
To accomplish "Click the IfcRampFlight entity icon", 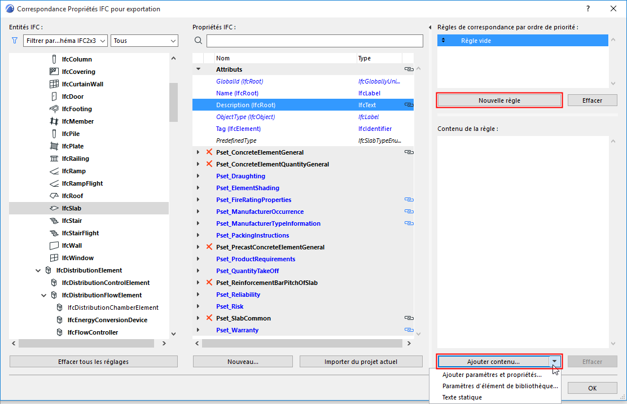I will click(x=54, y=183).
